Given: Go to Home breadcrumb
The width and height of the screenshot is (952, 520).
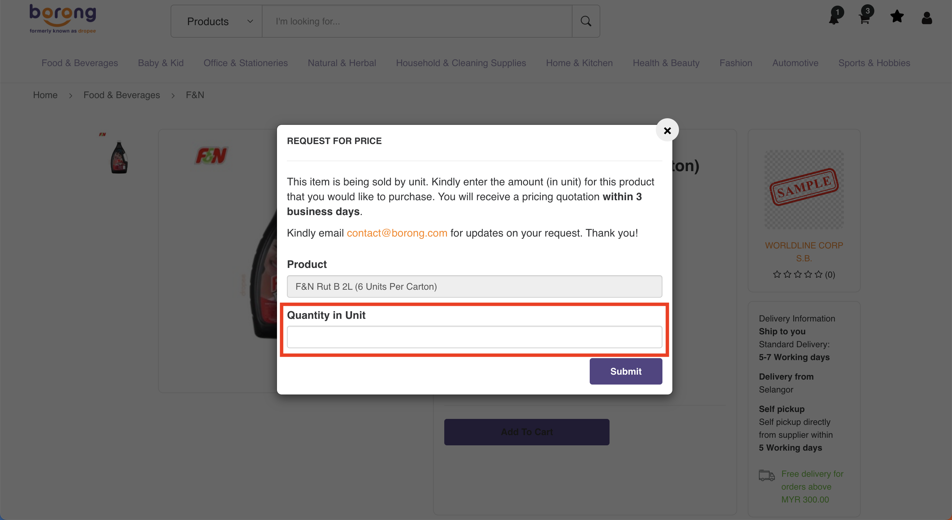Looking at the screenshot, I should [x=45, y=95].
